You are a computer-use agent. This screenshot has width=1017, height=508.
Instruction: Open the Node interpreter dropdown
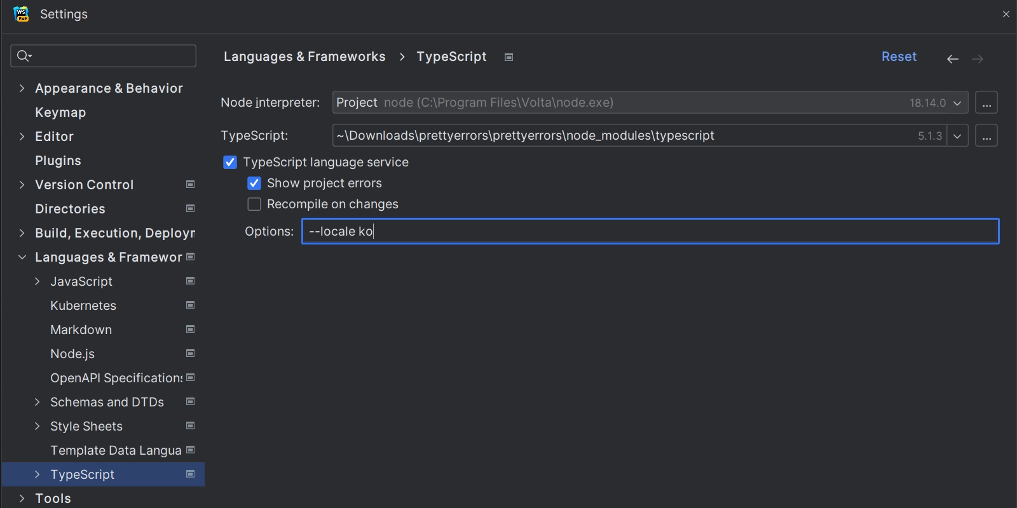(957, 103)
